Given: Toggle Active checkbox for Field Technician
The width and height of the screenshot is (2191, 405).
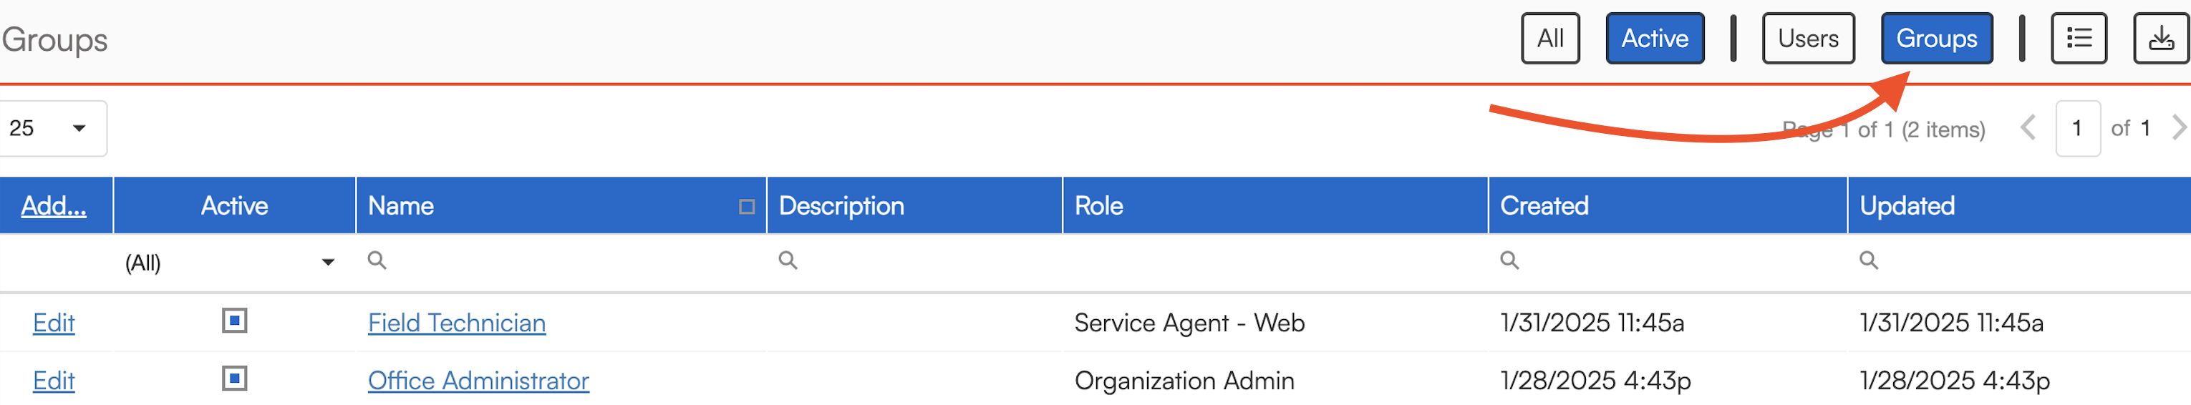Looking at the screenshot, I should pos(234,321).
